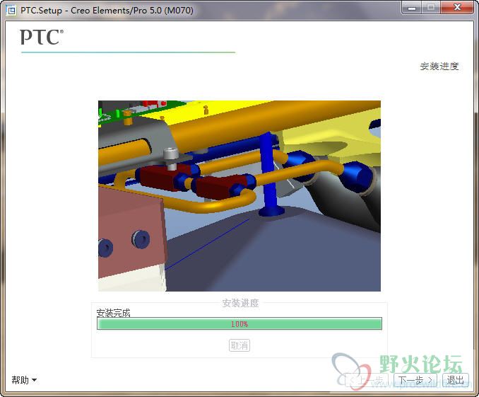479x397 pixels.
Task: Click the 下一步 next button
Action: pos(415,380)
